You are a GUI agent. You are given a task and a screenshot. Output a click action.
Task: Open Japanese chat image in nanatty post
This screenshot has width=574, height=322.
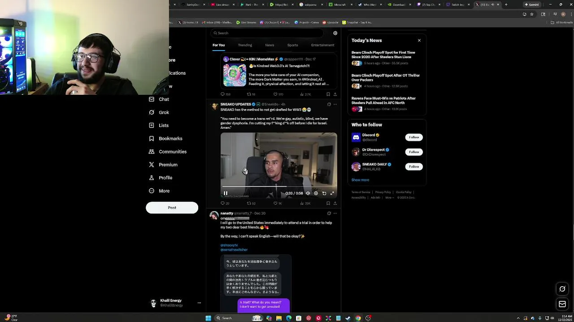coord(256,284)
